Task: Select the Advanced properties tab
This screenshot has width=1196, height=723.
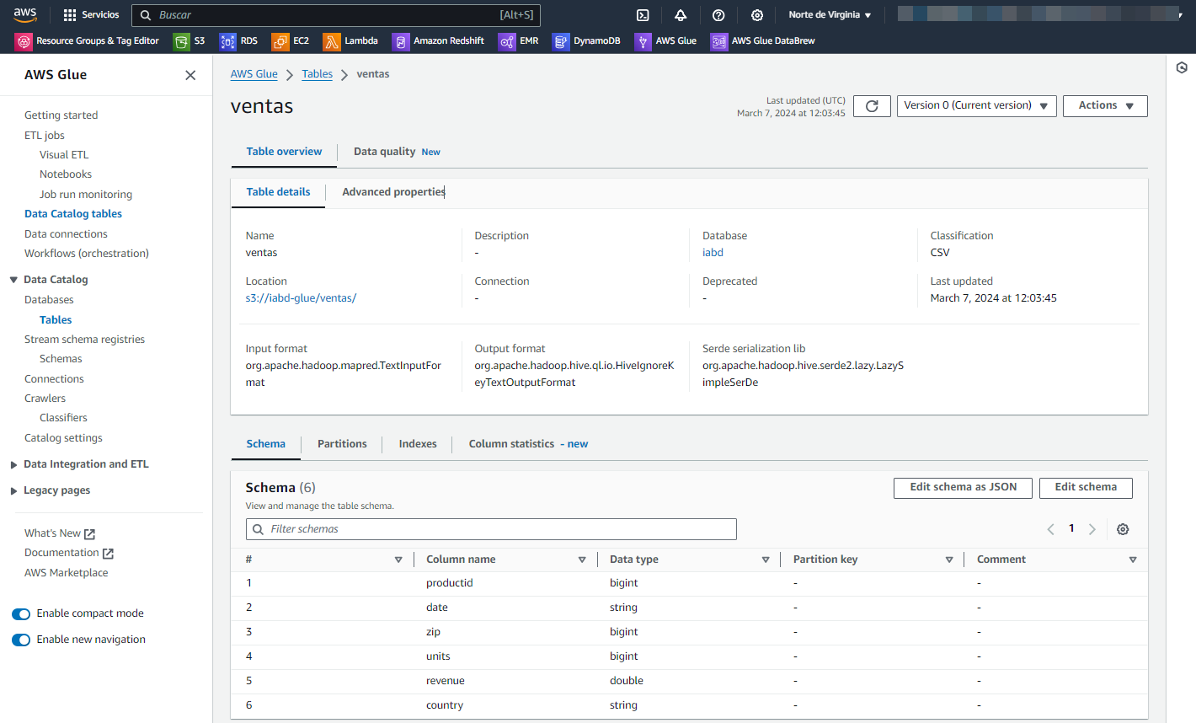Action: (x=393, y=192)
